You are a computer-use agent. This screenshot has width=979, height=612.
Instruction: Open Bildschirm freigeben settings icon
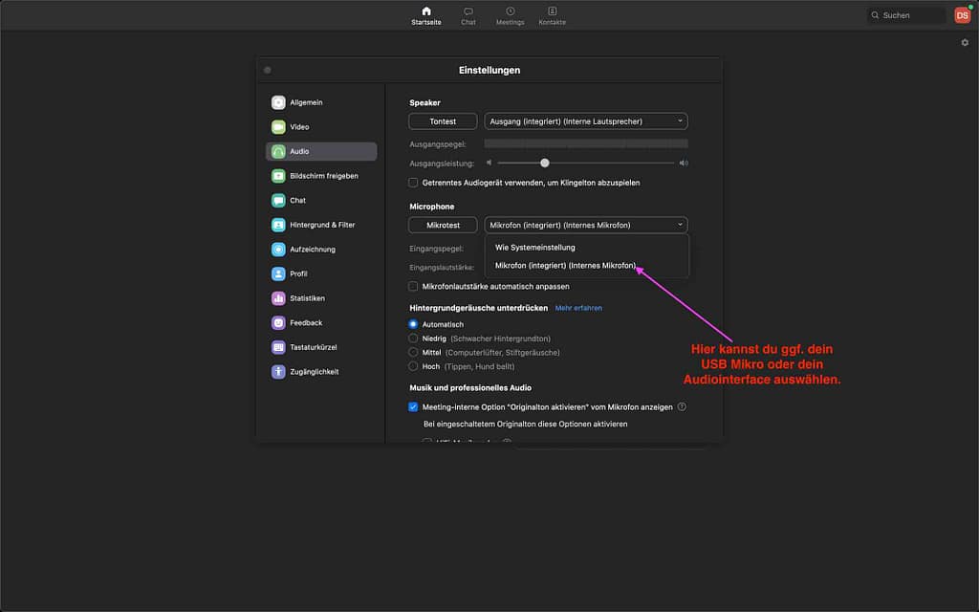(x=278, y=176)
